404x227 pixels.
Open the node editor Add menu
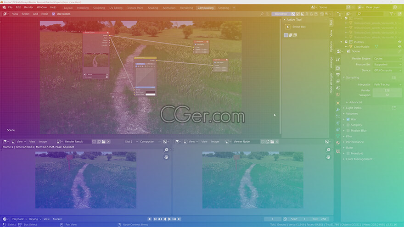35,14
